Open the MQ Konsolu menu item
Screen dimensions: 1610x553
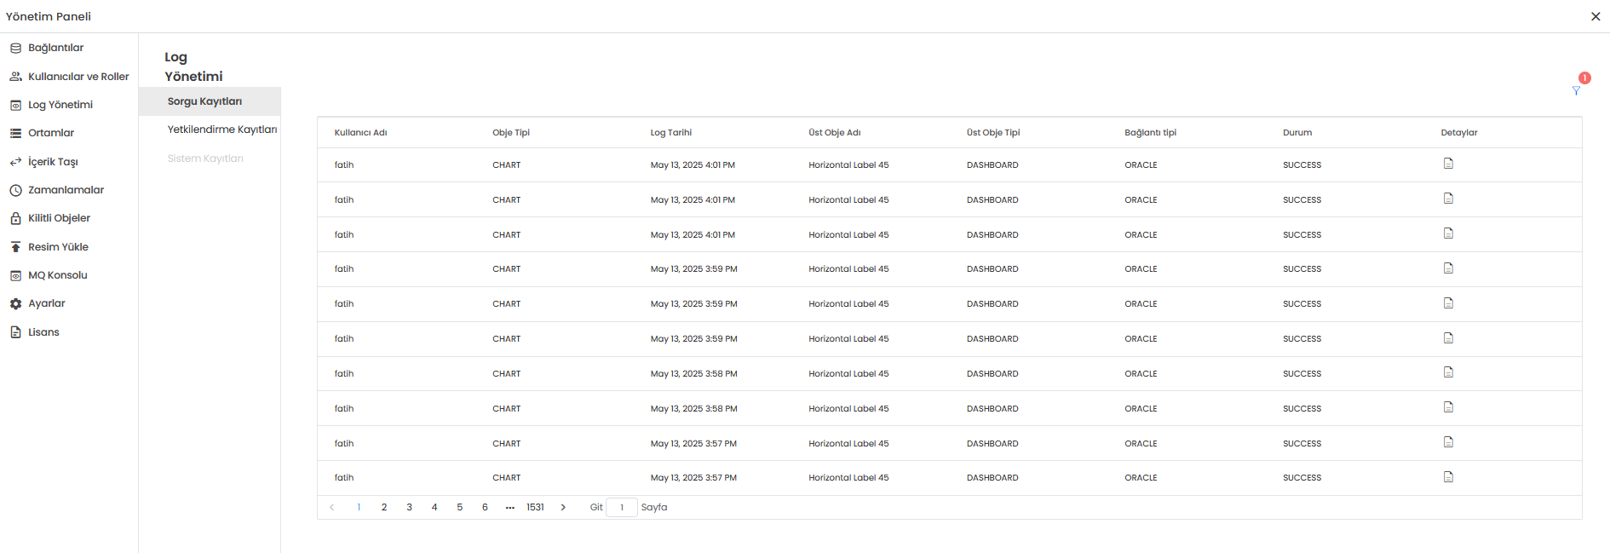[x=58, y=275]
